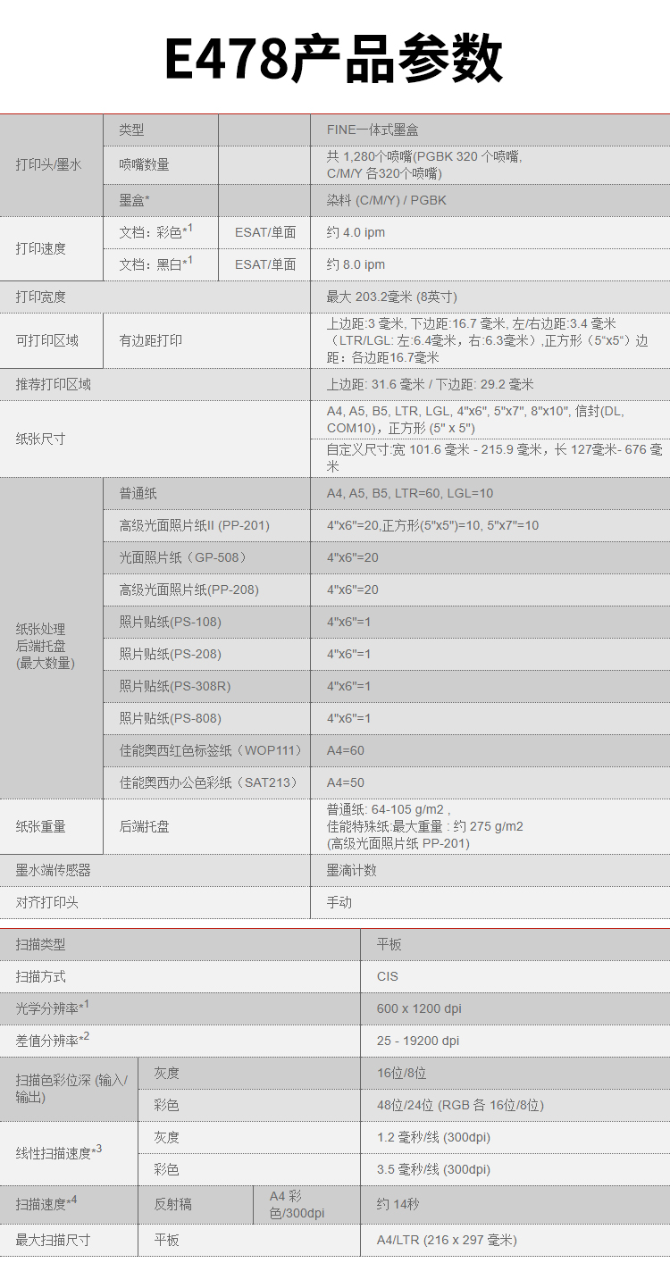
Task: Select the 可打印区域 row header
Action: click(52, 340)
